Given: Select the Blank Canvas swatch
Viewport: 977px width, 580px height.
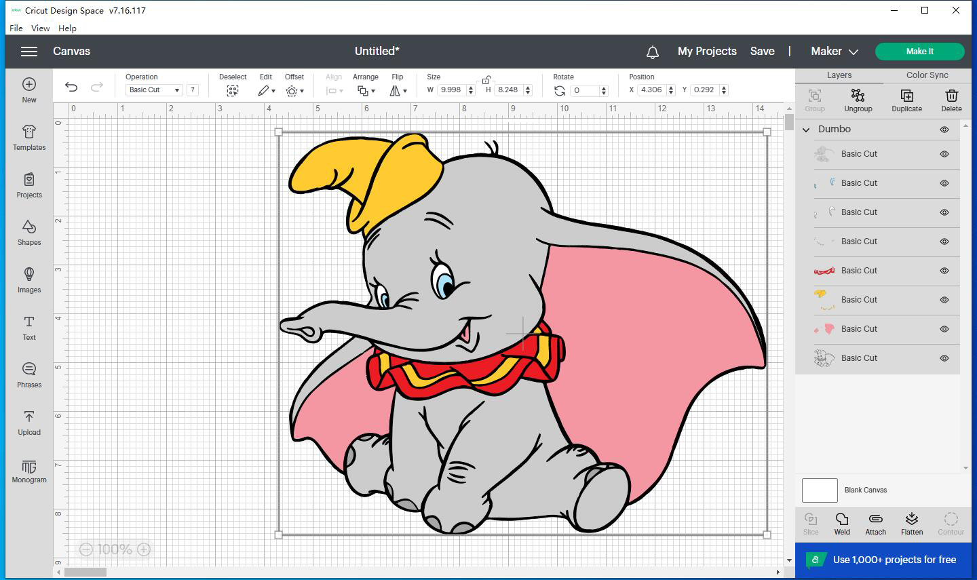Looking at the screenshot, I should click(x=820, y=490).
